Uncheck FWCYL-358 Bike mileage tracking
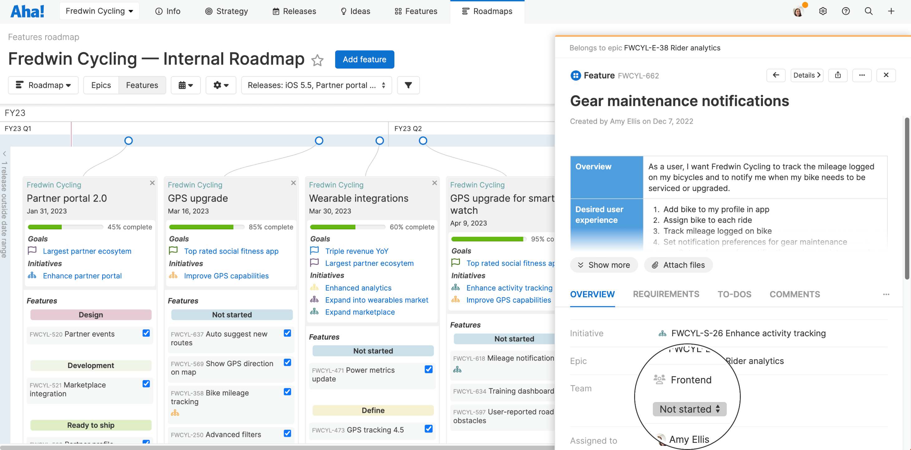911x450 pixels. (287, 392)
